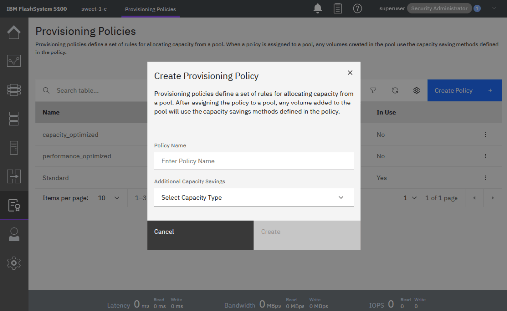This screenshot has height=311, width=507.
Task: Open the Select Capacity Type dropdown
Action: 253,197
